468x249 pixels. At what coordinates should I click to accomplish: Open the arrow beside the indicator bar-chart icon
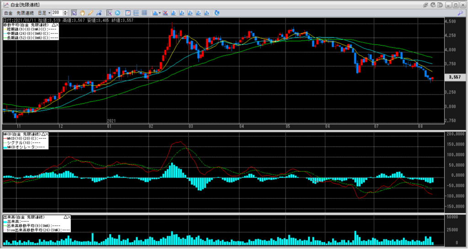point(160,13)
